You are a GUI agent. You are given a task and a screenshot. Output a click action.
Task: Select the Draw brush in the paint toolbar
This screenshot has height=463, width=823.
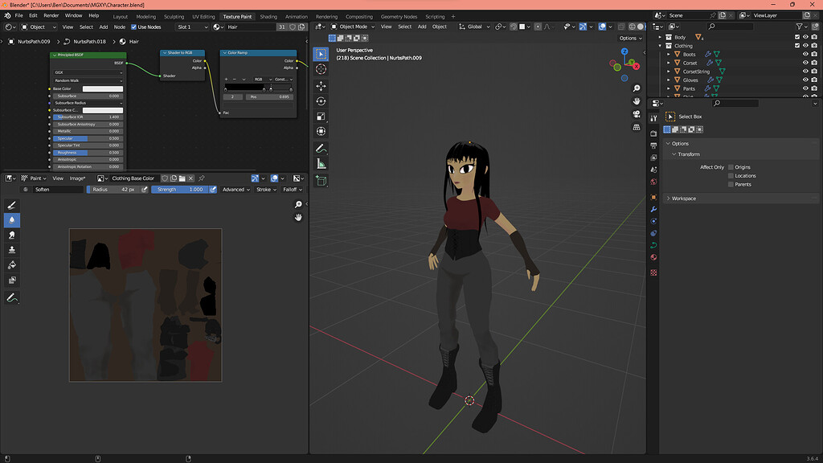point(11,204)
